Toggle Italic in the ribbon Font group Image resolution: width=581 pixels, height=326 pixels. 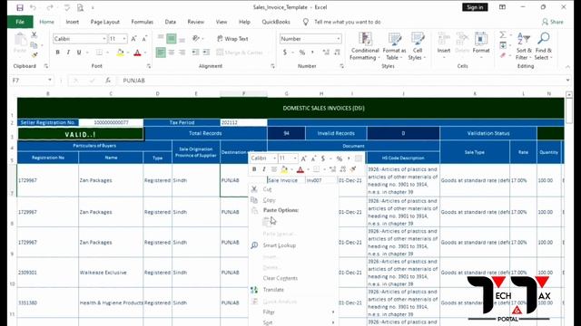pos(68,53)
